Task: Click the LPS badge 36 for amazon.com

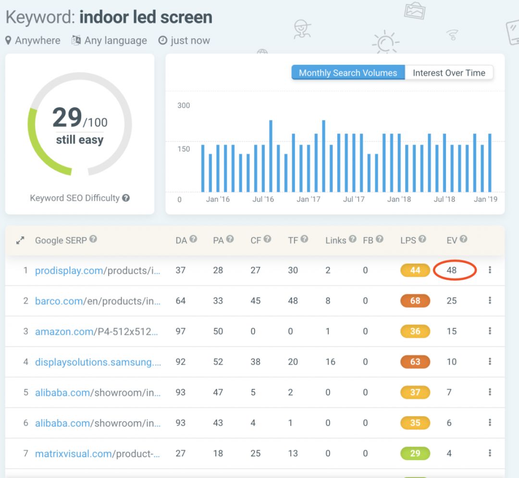Action: pos(415,331)
